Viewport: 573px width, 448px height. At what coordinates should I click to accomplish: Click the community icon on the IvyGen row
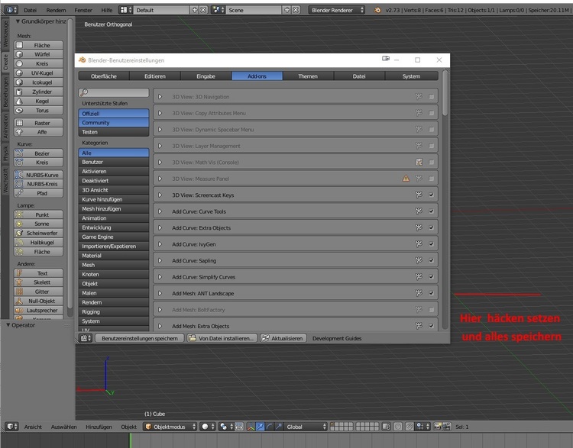419,244
